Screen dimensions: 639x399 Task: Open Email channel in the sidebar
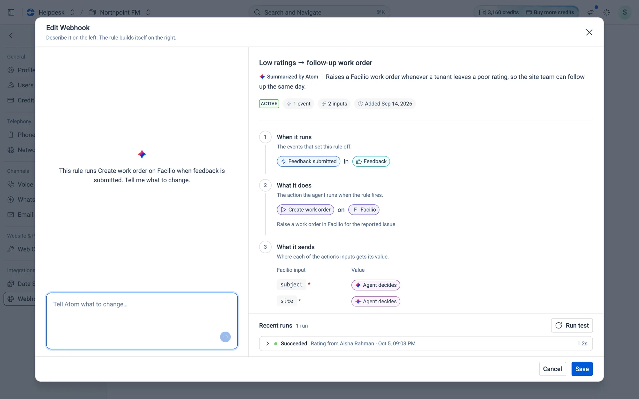(x=20, y=215)
